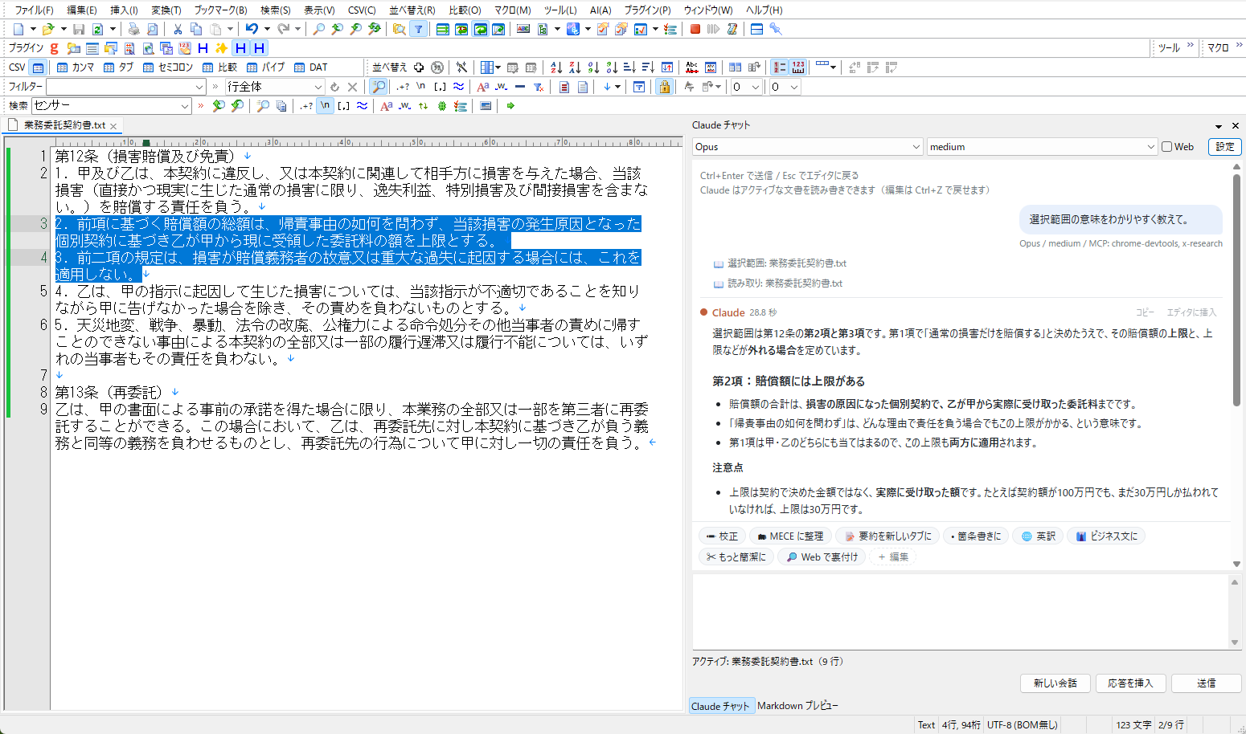Screen dimensions: 1246x734
Task: Click the Claude chat response scrollbar
Action: (x=1236, y=289)
